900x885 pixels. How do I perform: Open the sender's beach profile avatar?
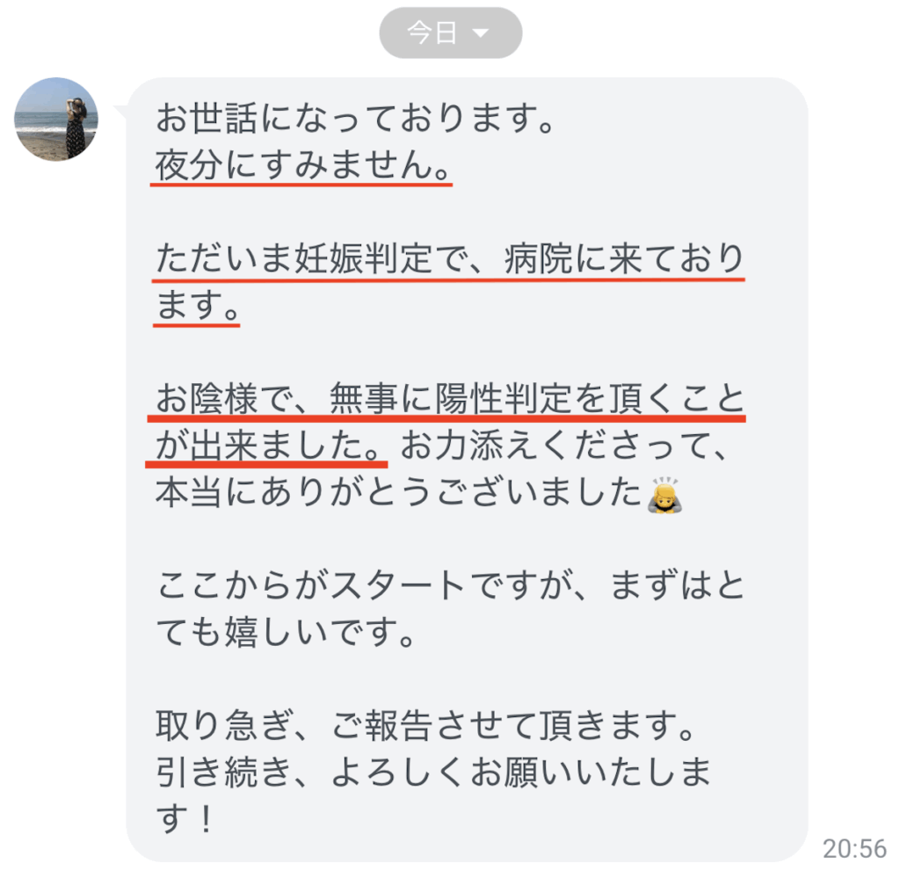click(x=56, y=120)
